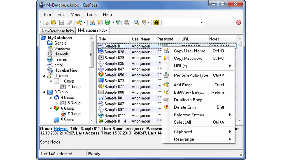Select the Homebanking group in tree

point(66,70)
